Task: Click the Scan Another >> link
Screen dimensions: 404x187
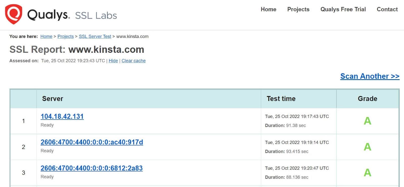Action: [x=370, y=76]
